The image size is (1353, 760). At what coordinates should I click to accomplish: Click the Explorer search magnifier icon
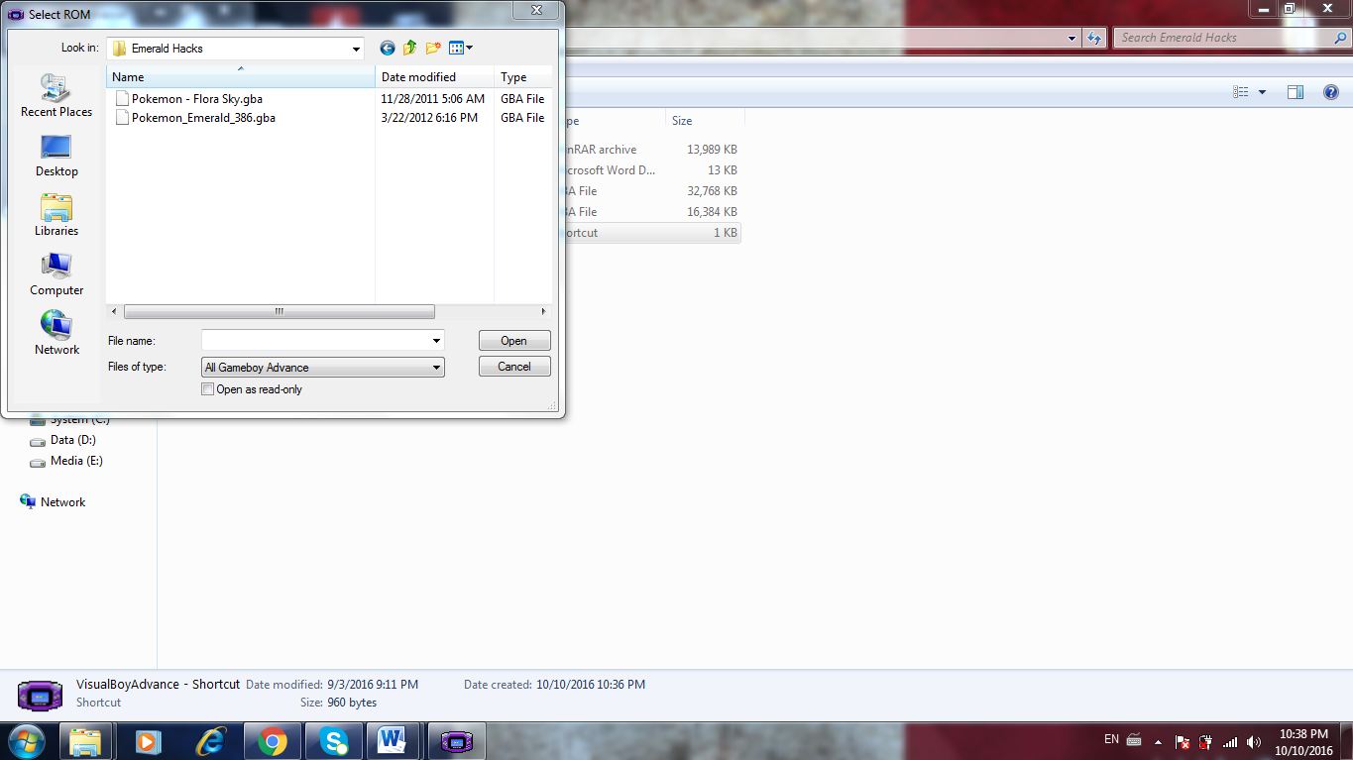click(1339, 38)
